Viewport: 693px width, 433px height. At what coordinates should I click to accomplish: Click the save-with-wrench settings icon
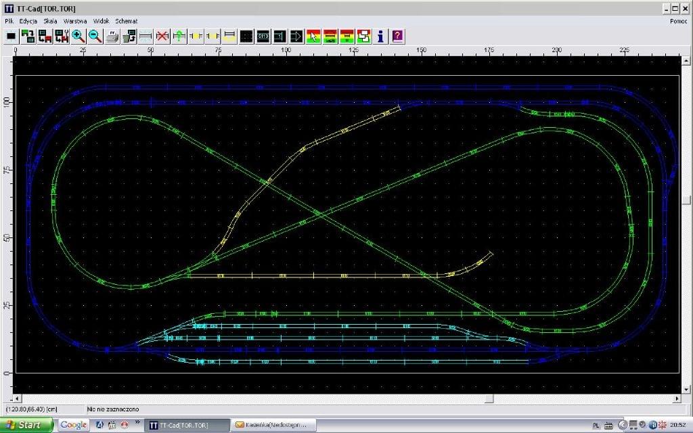(62, 37)
